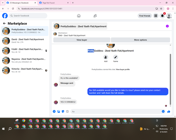176x140 pixels.
Task: Click the Marketplace heading text
Action: (17, 23)
